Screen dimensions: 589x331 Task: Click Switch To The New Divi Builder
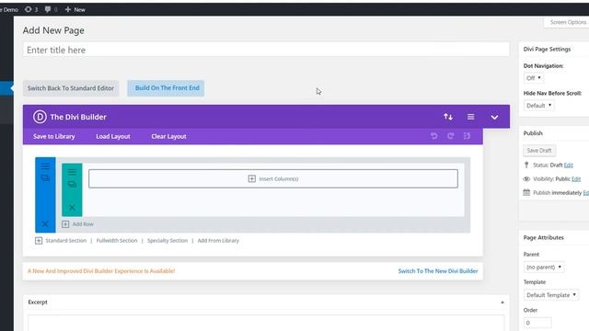tap(438, 271)
